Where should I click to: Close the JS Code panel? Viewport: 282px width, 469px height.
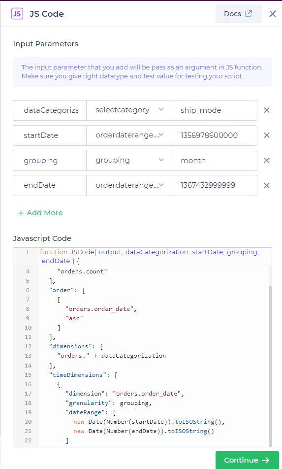point(273,14)
